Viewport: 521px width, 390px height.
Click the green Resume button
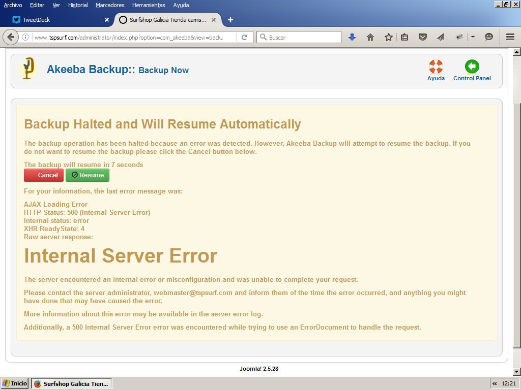88,175
